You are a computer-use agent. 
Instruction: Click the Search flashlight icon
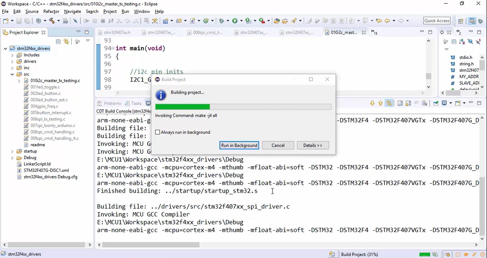294,21
